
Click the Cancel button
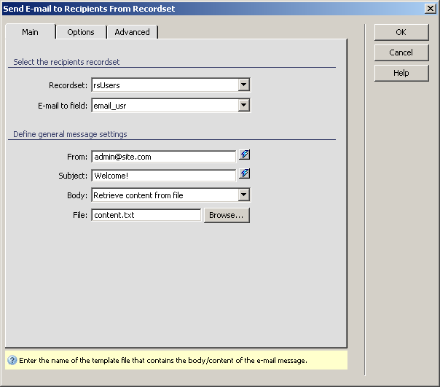pos(401,52)
